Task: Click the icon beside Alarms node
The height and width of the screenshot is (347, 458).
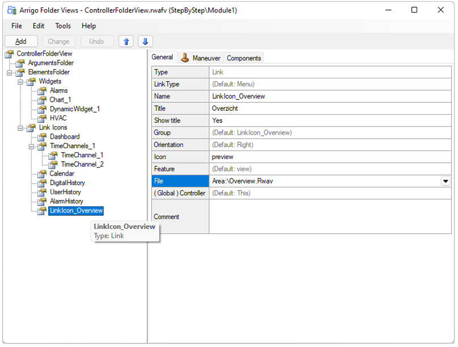Action: point(42,91)
